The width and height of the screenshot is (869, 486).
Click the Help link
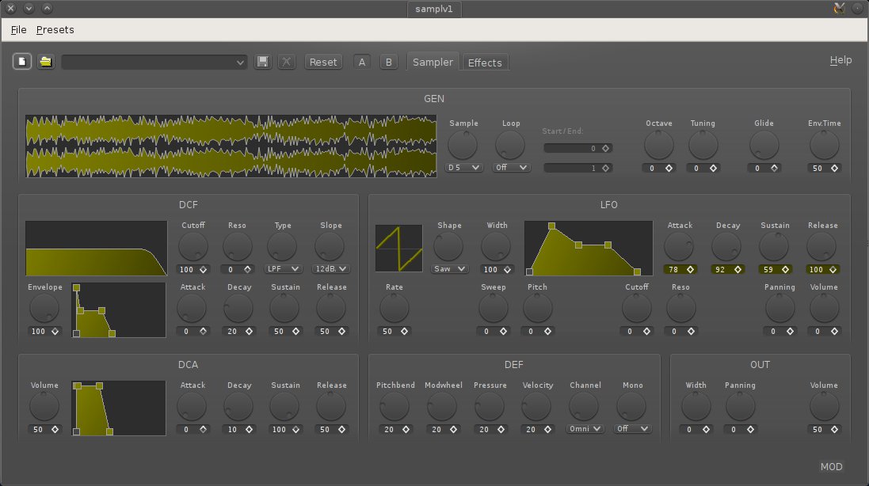coord(840,60)
